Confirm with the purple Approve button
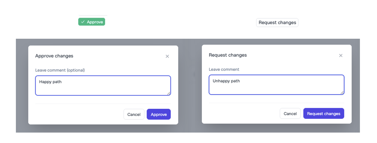The width and height of the screenshot is (377, 143). (x=159, y=114)
